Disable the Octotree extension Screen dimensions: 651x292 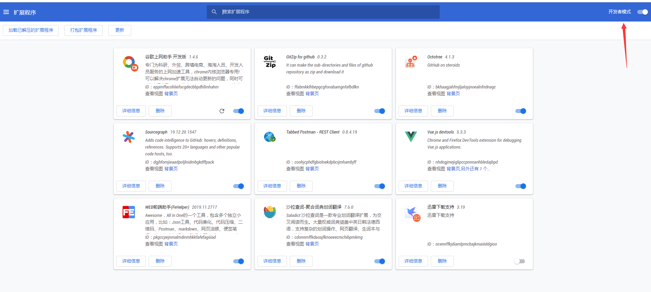tap(521, 111)
